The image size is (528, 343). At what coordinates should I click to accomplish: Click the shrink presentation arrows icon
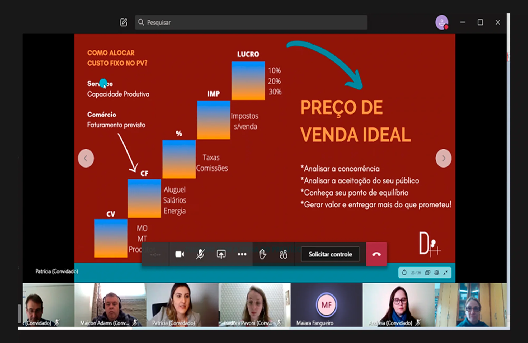click(x=446, y=273)
